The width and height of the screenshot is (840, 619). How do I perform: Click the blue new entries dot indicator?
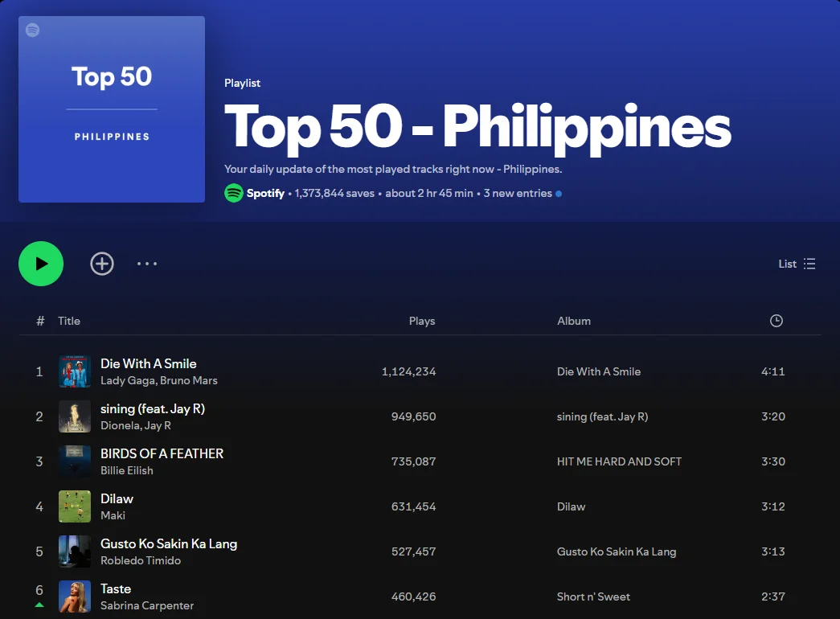(559, 194)
